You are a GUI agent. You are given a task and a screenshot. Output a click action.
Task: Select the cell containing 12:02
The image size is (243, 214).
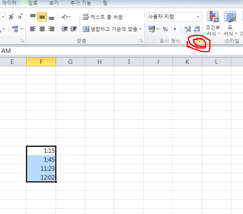point(41,177)
